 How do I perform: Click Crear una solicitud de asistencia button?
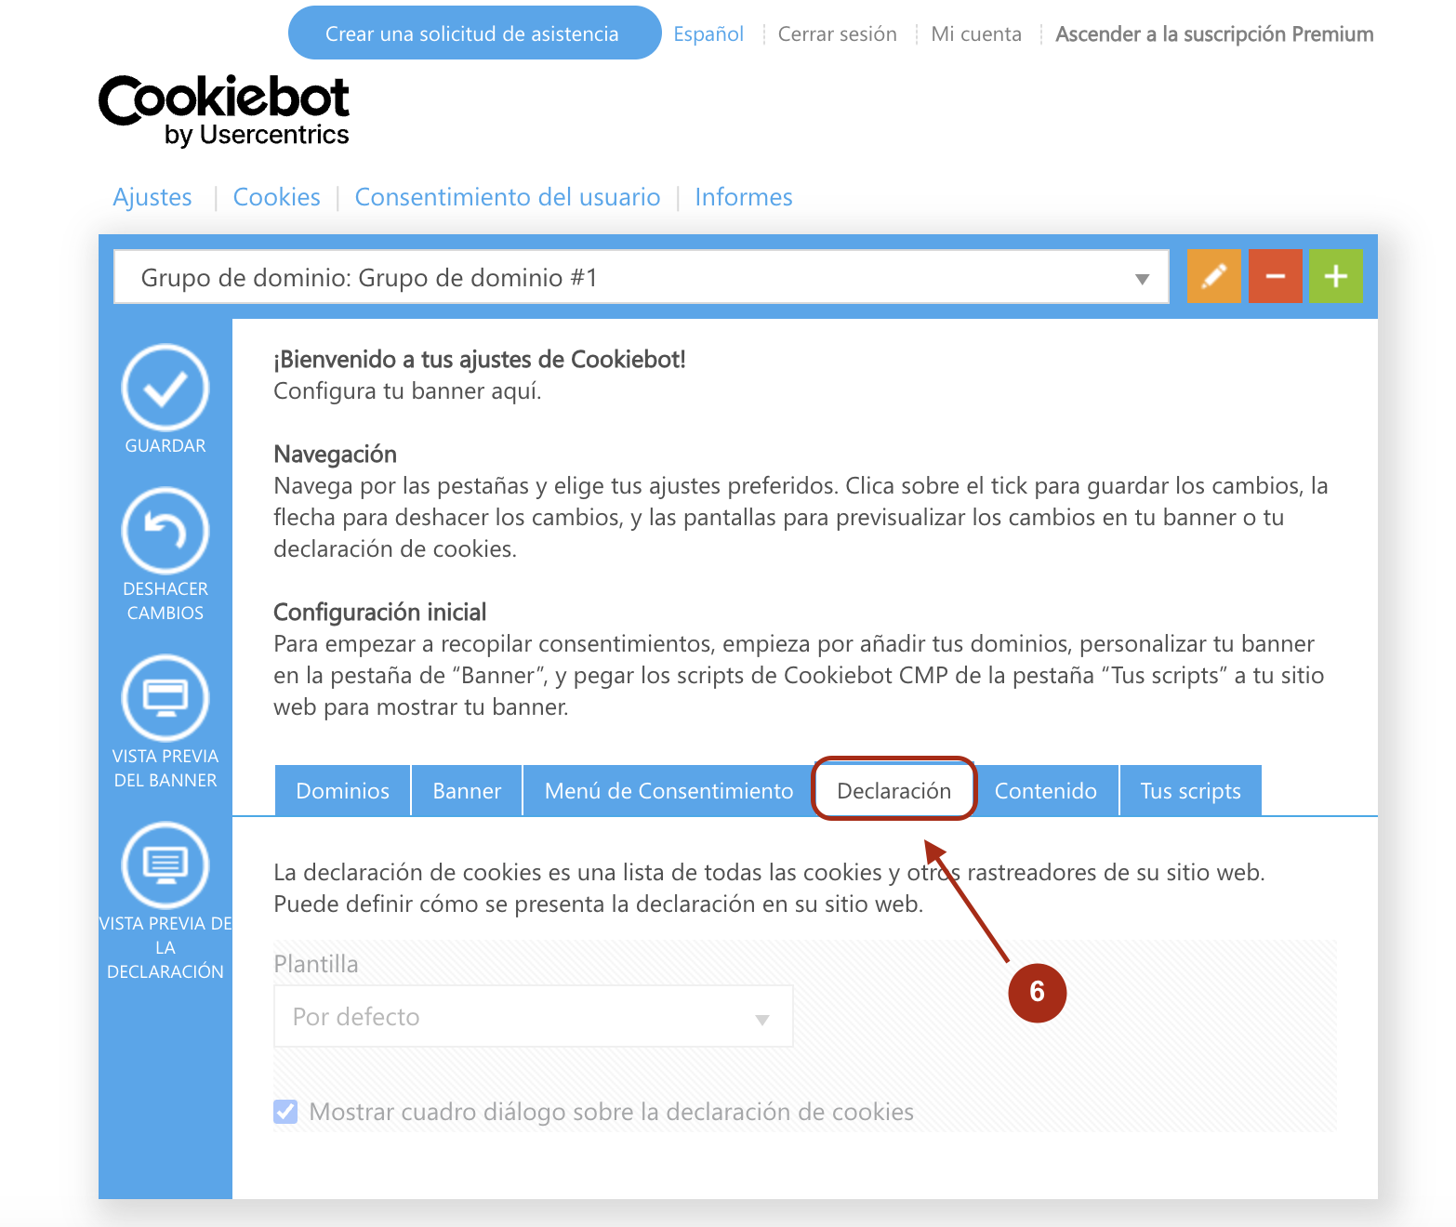point(474,33)
